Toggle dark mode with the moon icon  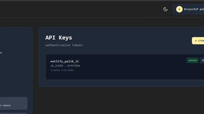tap(165, 9)
